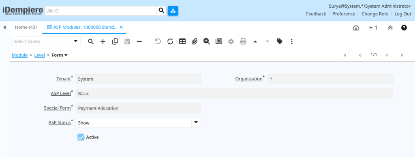
Task: Close the ASP Modules tab
Action: (x=121, y=27)
